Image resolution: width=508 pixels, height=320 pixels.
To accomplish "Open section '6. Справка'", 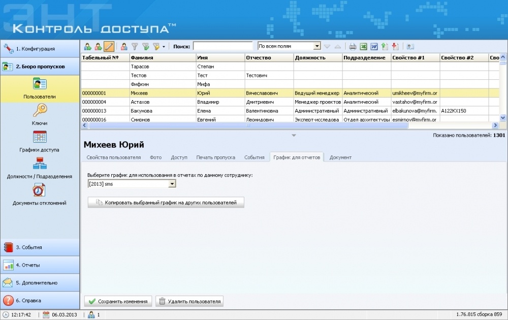I will pos(40,300).
